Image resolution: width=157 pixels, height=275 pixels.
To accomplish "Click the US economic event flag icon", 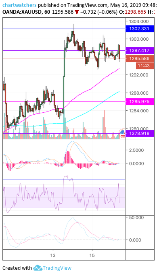I will tap(122, 133).
